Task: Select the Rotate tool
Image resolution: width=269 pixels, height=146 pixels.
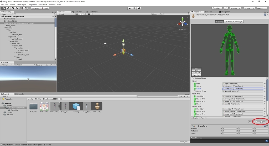Action: click(13, 8)
